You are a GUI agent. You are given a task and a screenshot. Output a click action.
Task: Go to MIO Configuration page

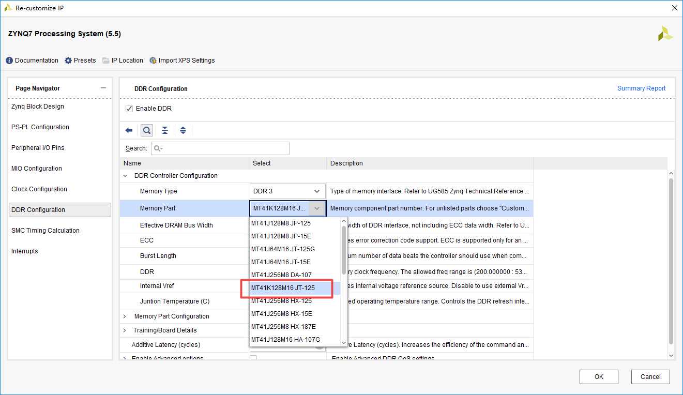pyautogui.click(x=37, y=169)
